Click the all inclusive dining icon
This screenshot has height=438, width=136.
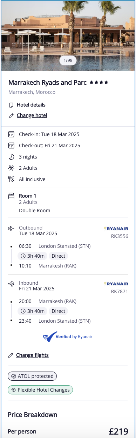click(11, 179)
